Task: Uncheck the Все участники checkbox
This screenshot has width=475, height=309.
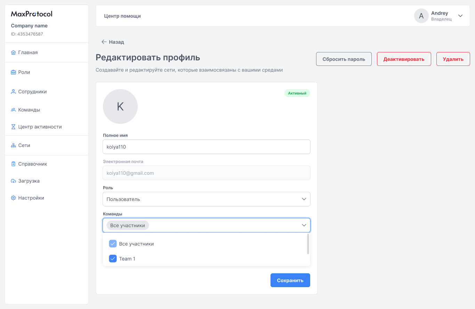Action: tap(113, 244)
